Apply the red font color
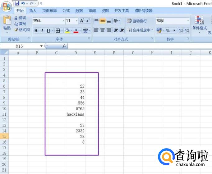Image resolution: width=212 pixels, height=174 pixels. click(x=76, y=30)
